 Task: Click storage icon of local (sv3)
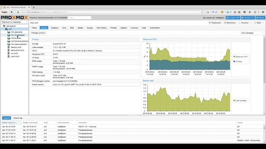coord(9,56)
